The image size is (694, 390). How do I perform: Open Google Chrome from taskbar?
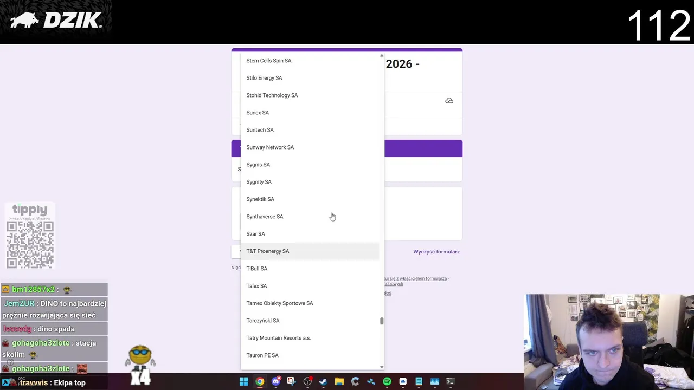[x=260, y=381]
